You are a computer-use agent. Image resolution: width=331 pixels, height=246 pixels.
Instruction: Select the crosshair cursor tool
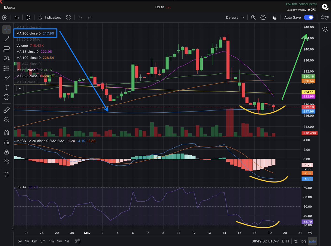tap(7, 29)
